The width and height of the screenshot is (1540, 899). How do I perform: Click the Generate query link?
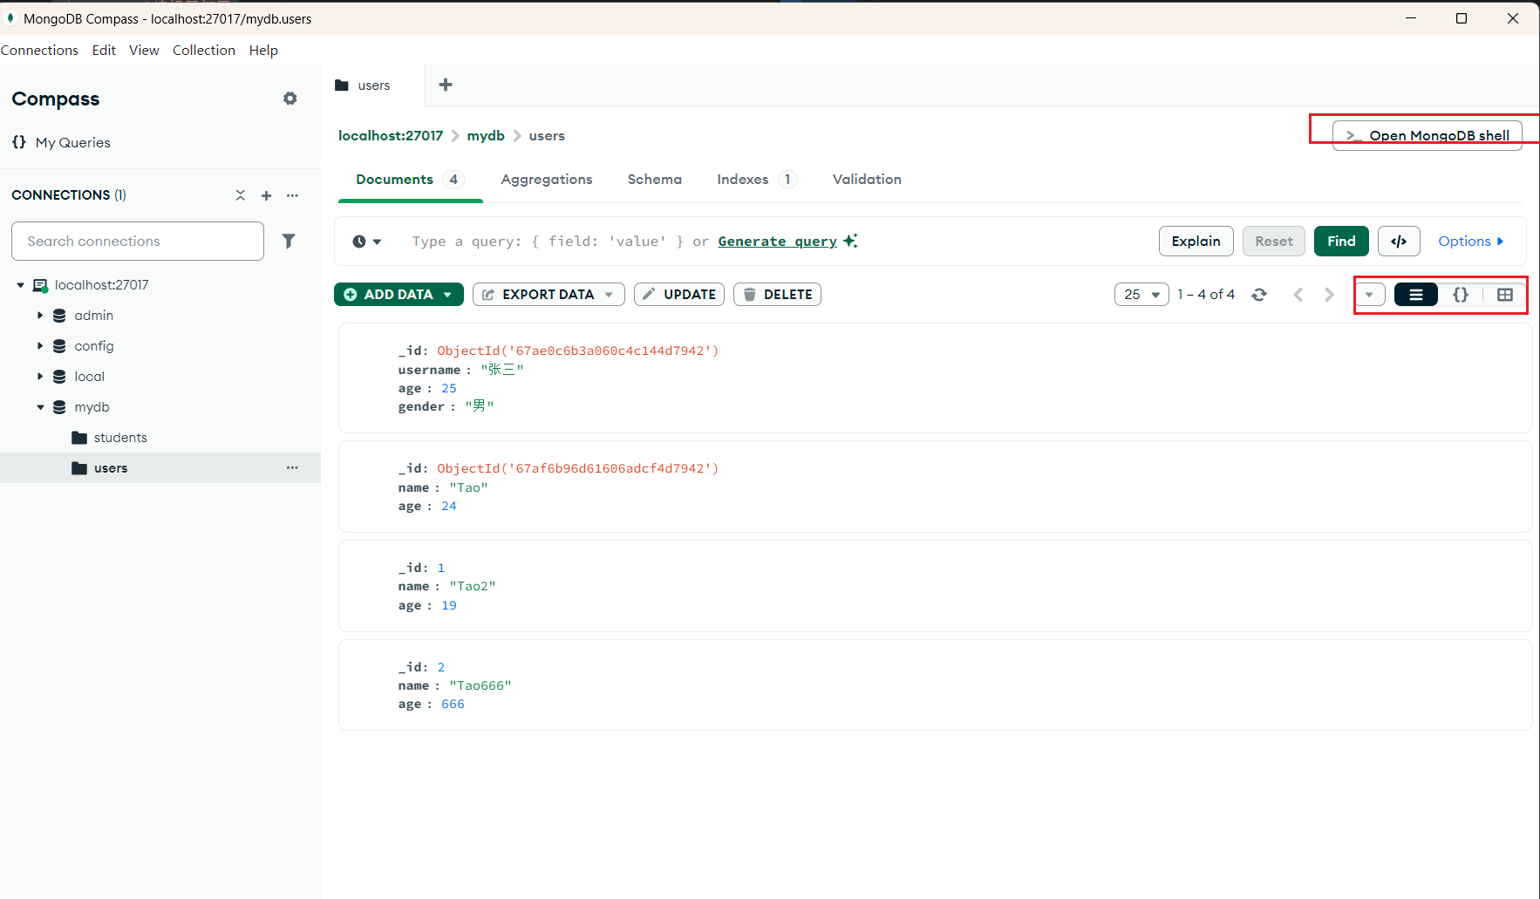click(x=777, y=242)
